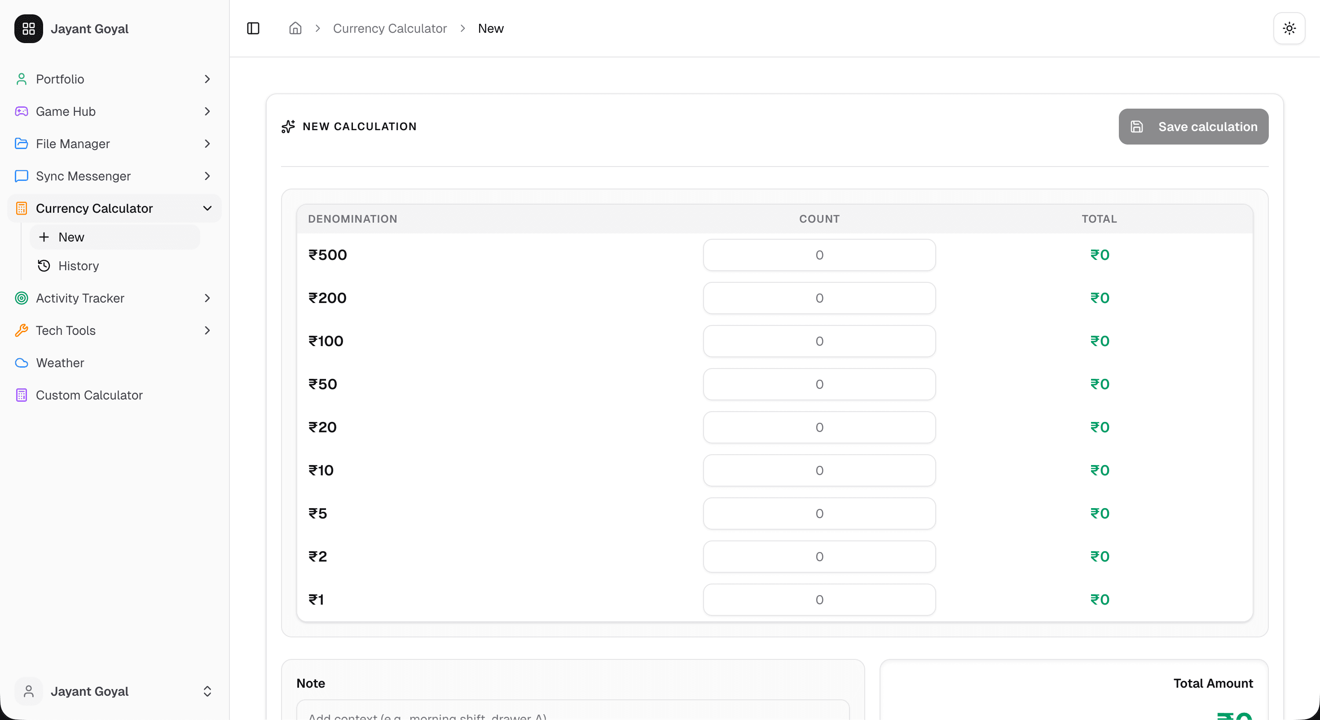
Task: Collapse the Currency Calculator chevron
Action: (207, 208)
